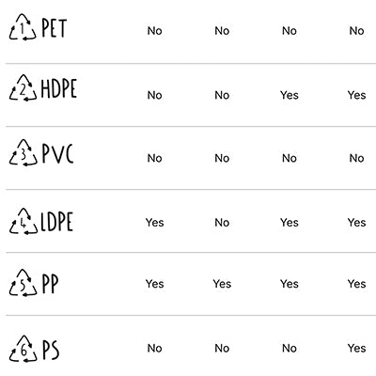Select the LDPE row label
This screenshot has width=376, height=376.
click(57, 222)
